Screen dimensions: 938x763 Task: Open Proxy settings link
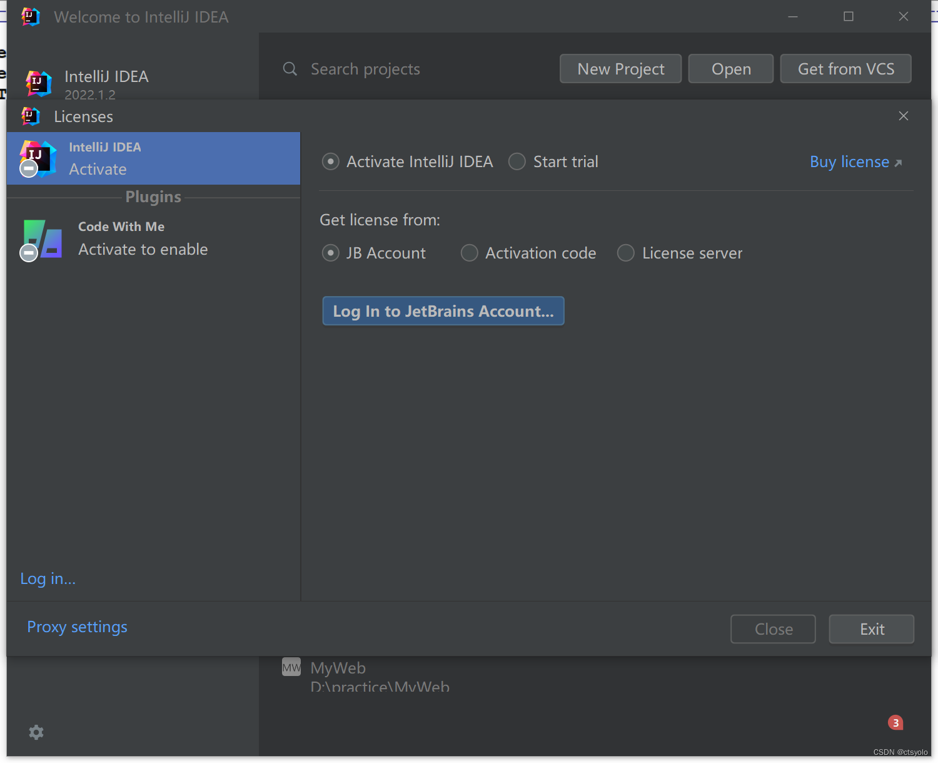point(77,627)
